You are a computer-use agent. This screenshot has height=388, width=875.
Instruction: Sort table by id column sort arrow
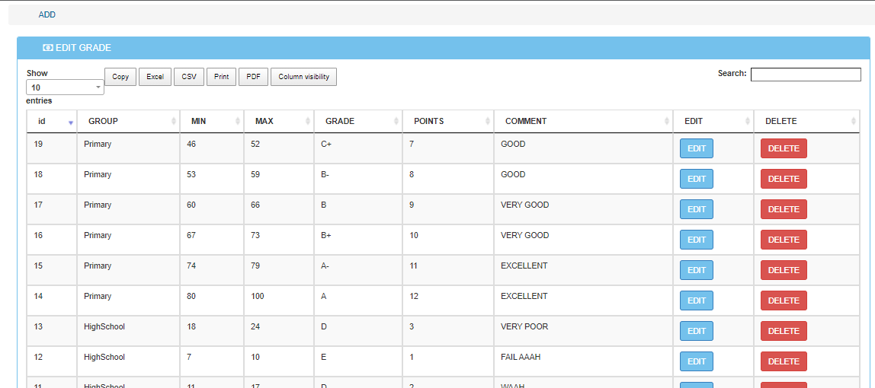coord(71,122)
